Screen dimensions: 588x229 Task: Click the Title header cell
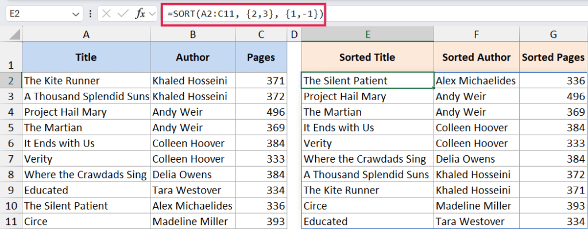86,57
